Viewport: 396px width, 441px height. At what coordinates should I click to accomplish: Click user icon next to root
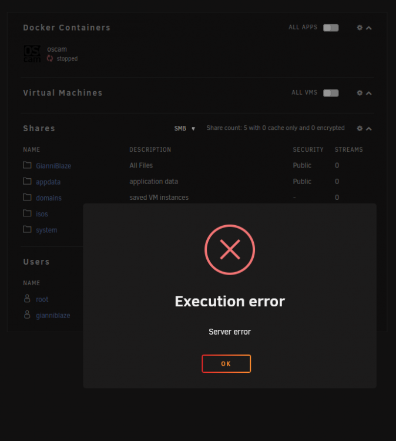[27, 298]
